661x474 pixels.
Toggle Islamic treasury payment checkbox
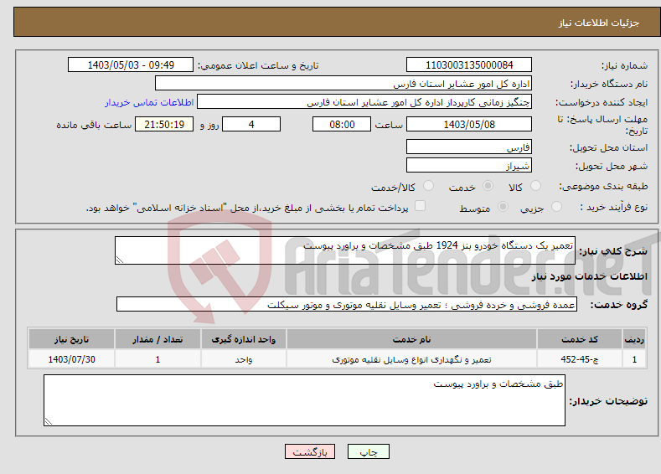[x=420, y=206]
